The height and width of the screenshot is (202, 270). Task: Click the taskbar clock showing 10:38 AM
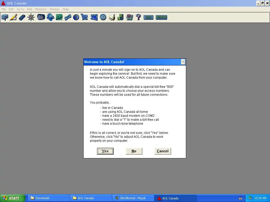pos(260,198)
